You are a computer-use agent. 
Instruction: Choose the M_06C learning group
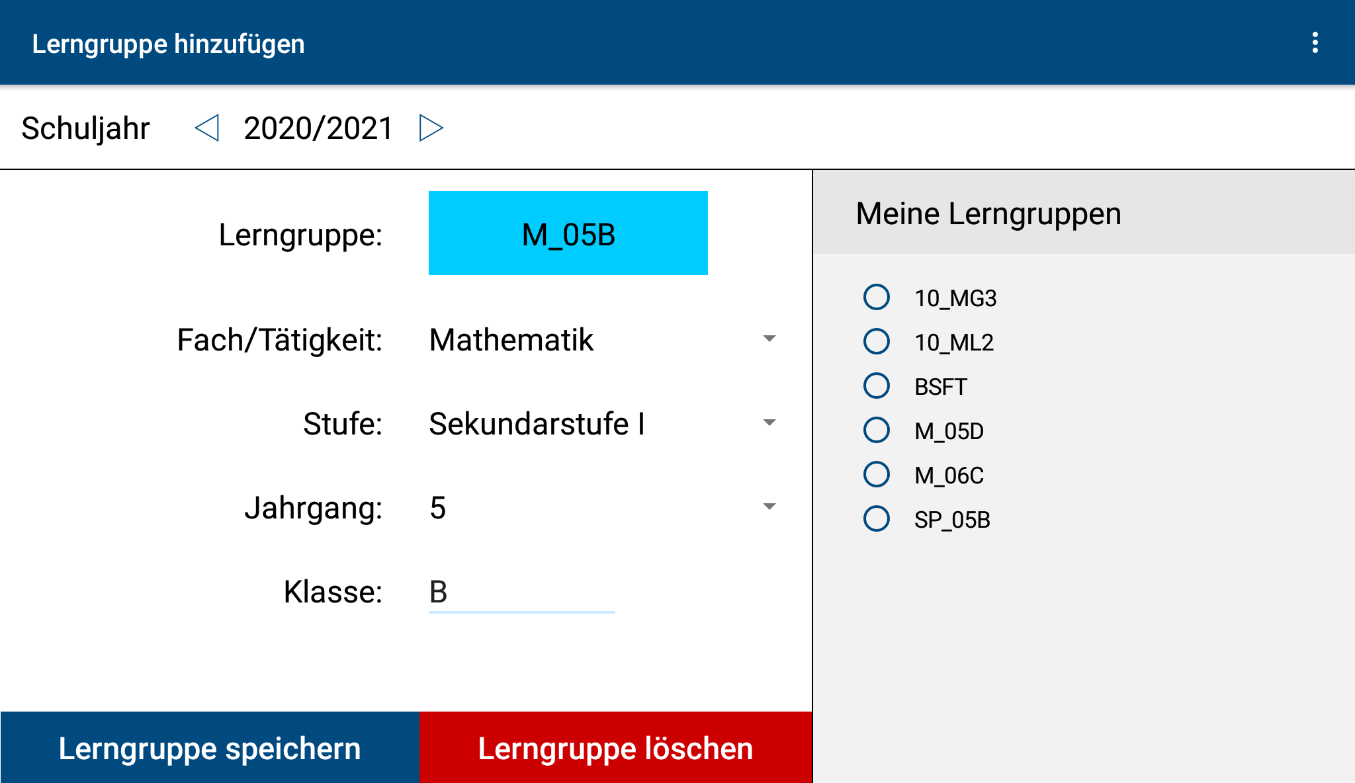point(877,475)
